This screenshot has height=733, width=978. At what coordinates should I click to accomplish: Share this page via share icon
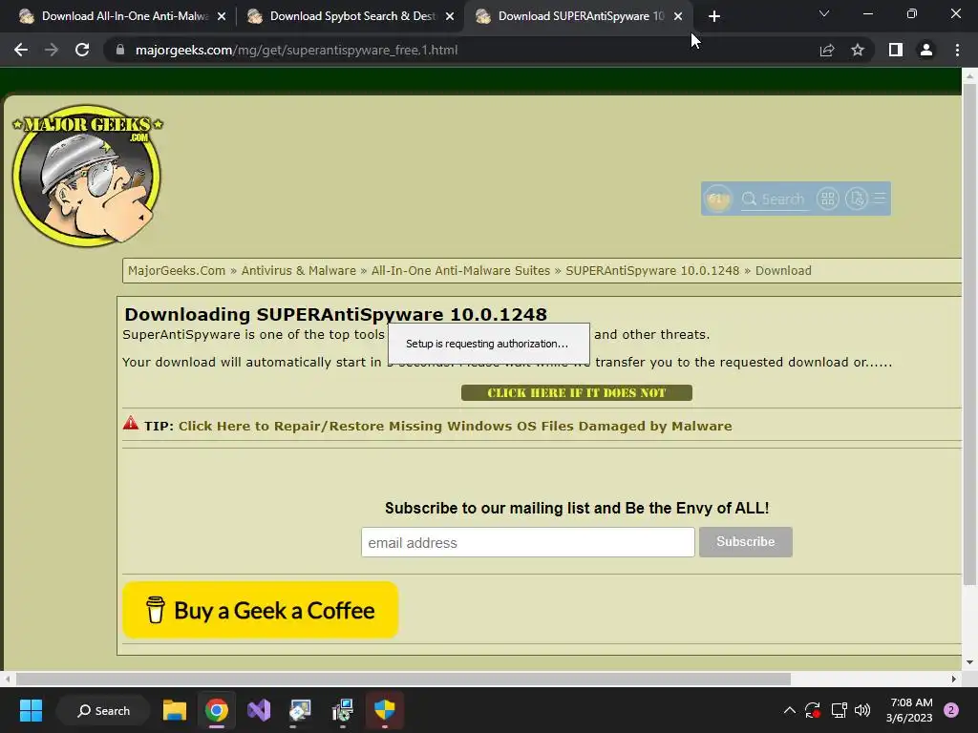[827, 50]
